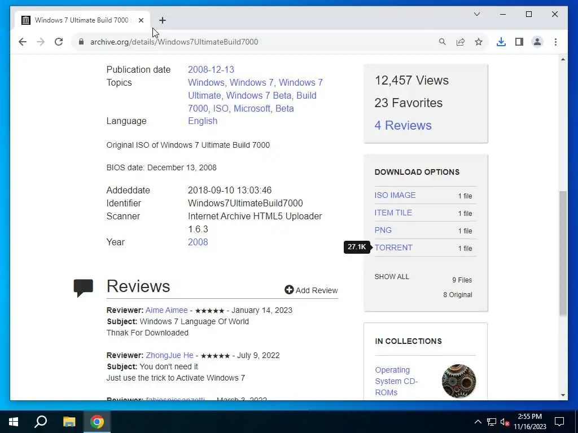
Task: Click the '2018-09-10 13:03:46' added date text
Action: coord(230,191)
